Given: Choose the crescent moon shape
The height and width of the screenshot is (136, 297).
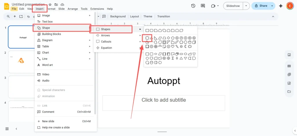Looking at the screenshot, I should [185, 46].
